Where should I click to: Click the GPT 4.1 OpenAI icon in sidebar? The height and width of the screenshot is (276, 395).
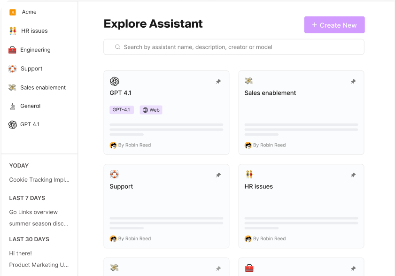click(13, 124)
